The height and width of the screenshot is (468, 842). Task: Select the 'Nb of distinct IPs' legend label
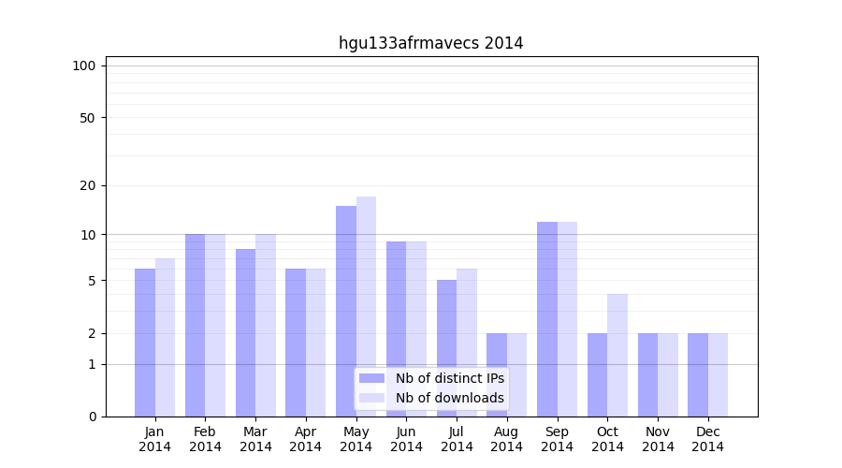449,378
